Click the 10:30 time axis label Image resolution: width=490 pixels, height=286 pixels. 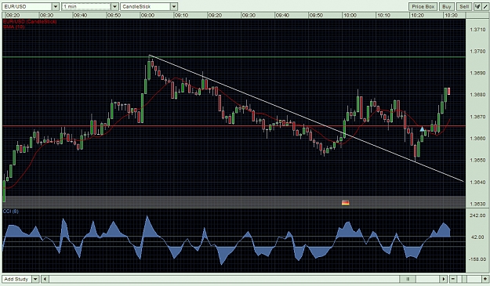coord(451,15)
